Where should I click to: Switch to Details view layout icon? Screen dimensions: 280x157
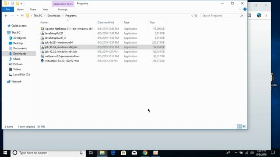pos(239,126)
